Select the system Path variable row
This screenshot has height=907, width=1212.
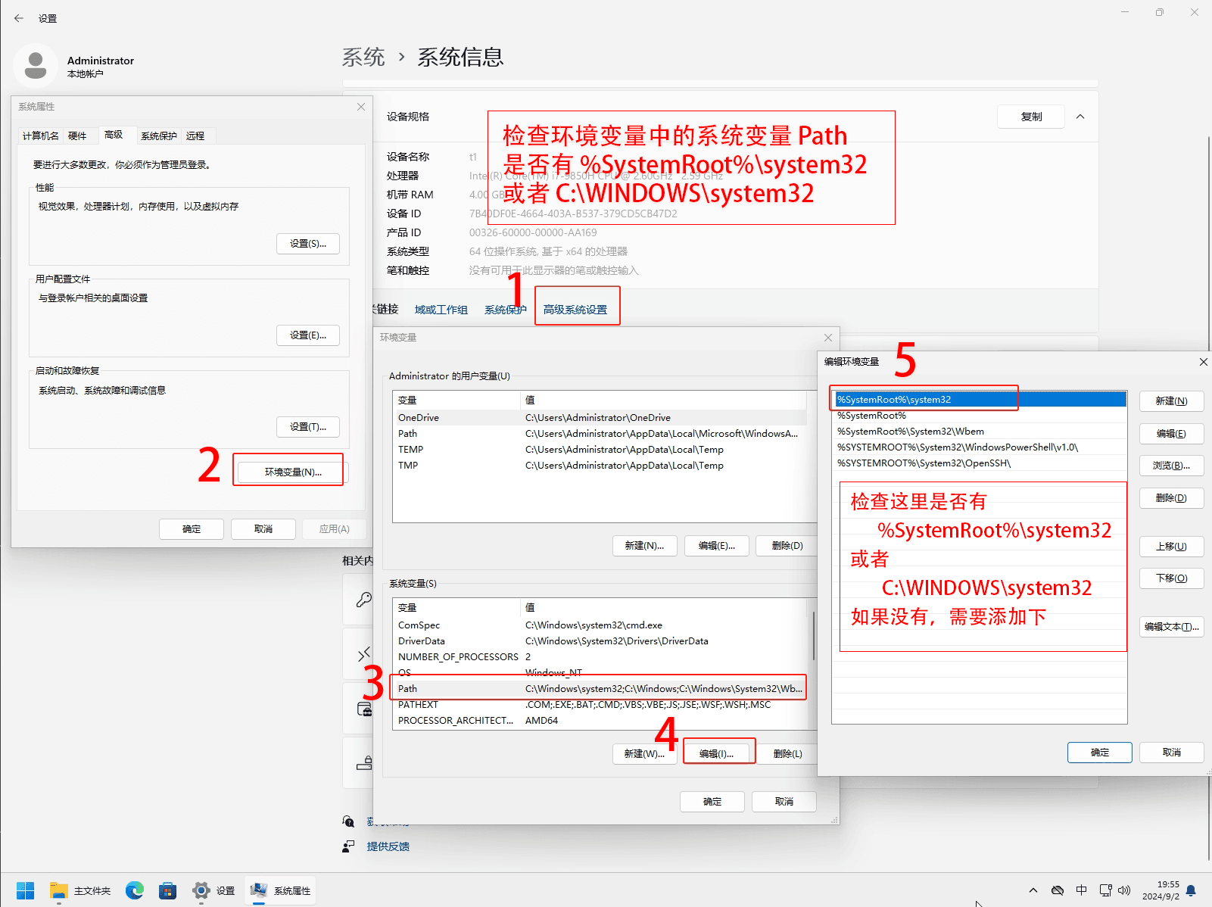[600, 689]
